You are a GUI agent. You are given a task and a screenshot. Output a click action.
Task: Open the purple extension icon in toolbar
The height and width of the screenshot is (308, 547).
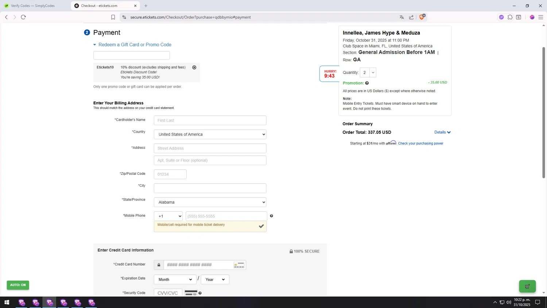501,17
